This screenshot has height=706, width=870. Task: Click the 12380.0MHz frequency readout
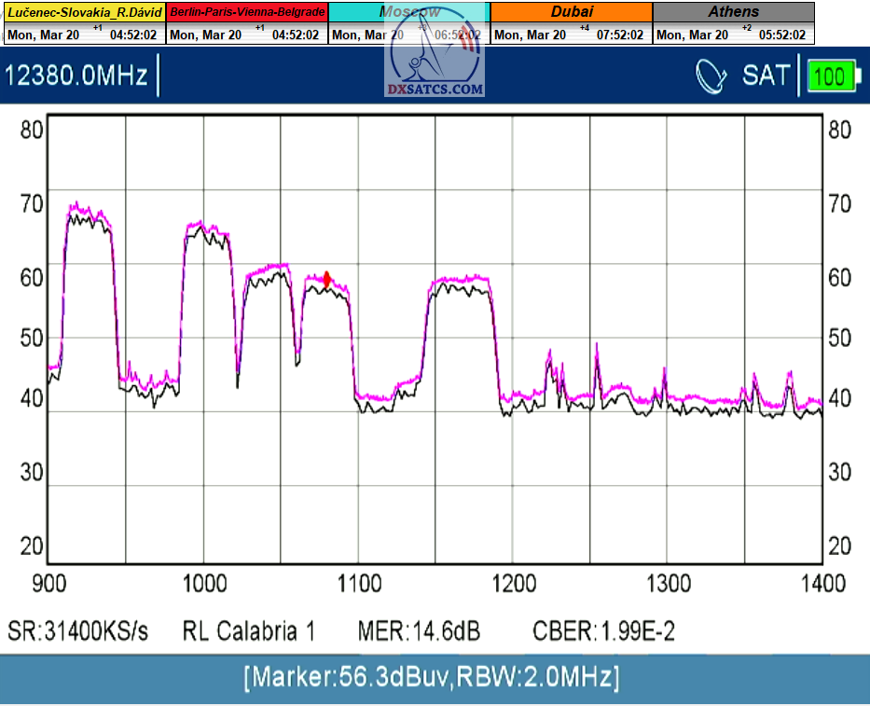[x=76, y=76]
